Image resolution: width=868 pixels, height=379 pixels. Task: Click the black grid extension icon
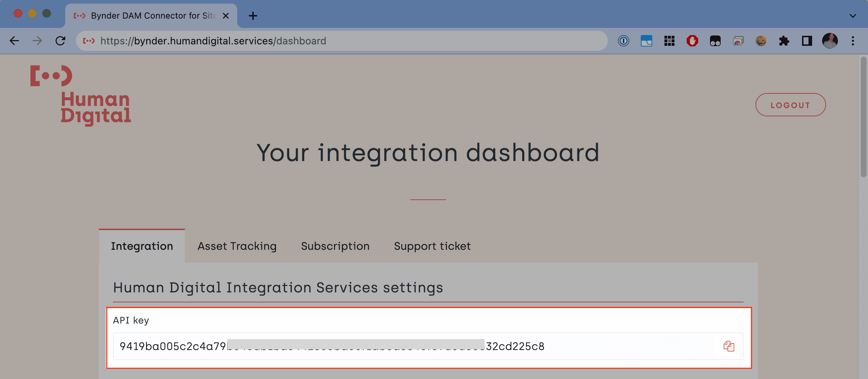[669, 41]
